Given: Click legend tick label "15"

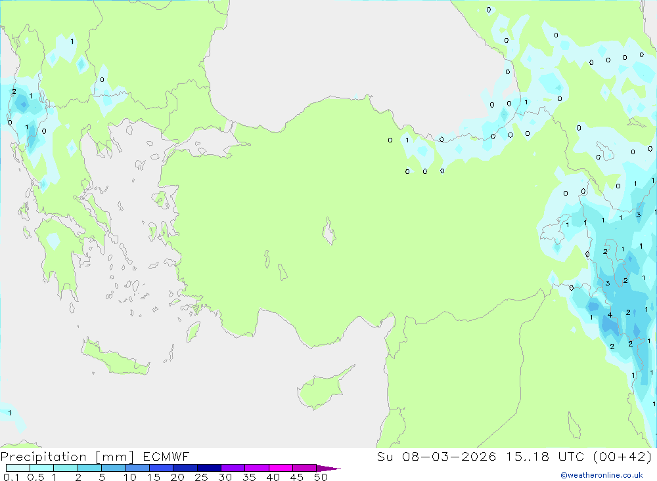Looking at the screenshot, I should click(154, 477).
